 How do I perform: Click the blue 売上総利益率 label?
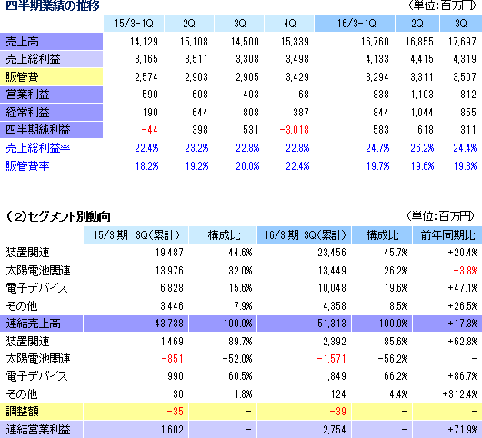click(x=38, y=148)
